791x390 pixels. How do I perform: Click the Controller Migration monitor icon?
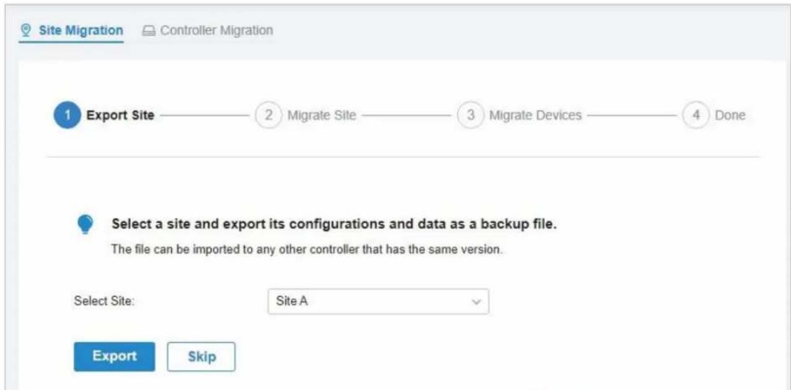[149, 30]
